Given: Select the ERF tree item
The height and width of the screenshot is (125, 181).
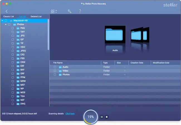Looking at the screenshot, I should tap(22, 66).
